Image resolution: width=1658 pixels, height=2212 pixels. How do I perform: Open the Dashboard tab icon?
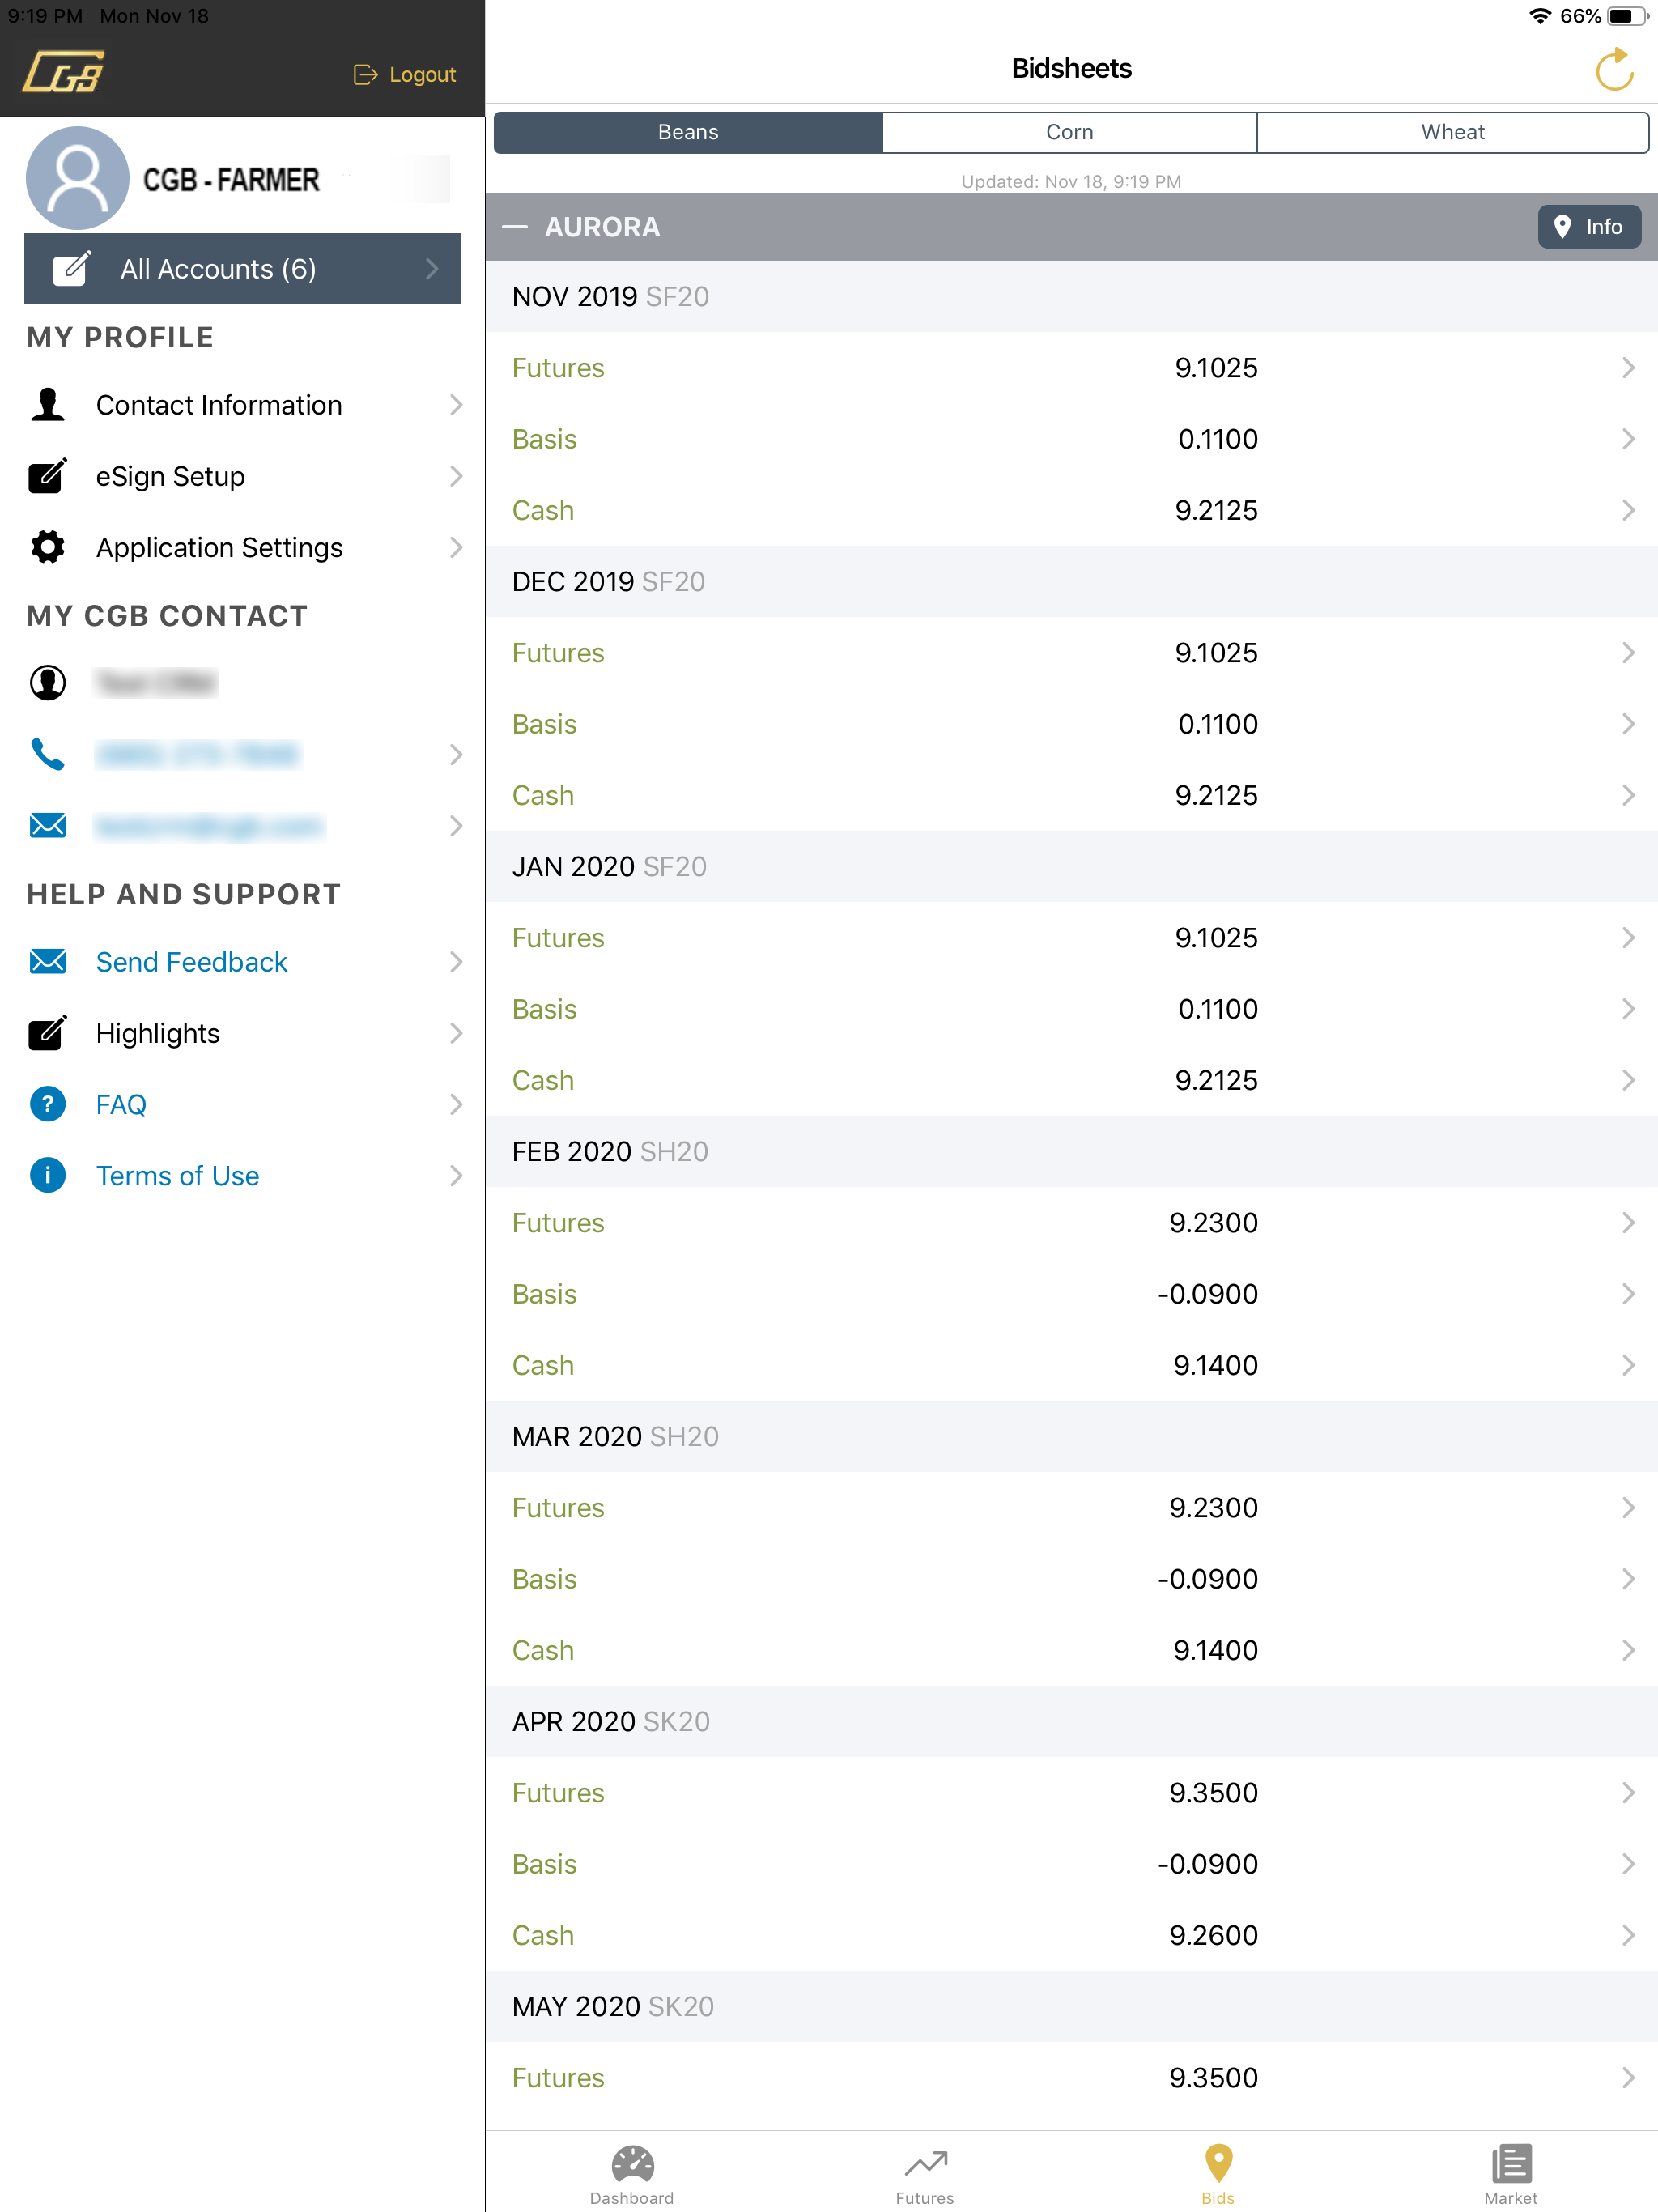coord(632,2164)
